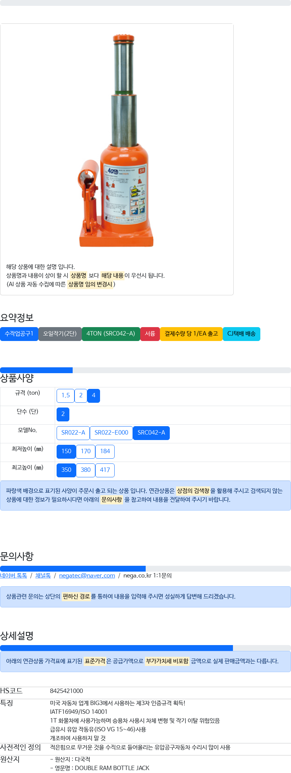Select minimum height 170 mm
Viewport: 291px width, 773px height.
click(86, 451)
